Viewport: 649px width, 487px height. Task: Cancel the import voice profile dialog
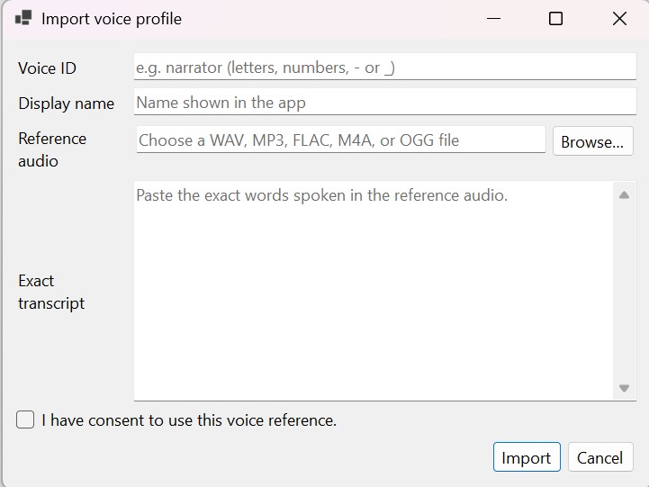600,457
